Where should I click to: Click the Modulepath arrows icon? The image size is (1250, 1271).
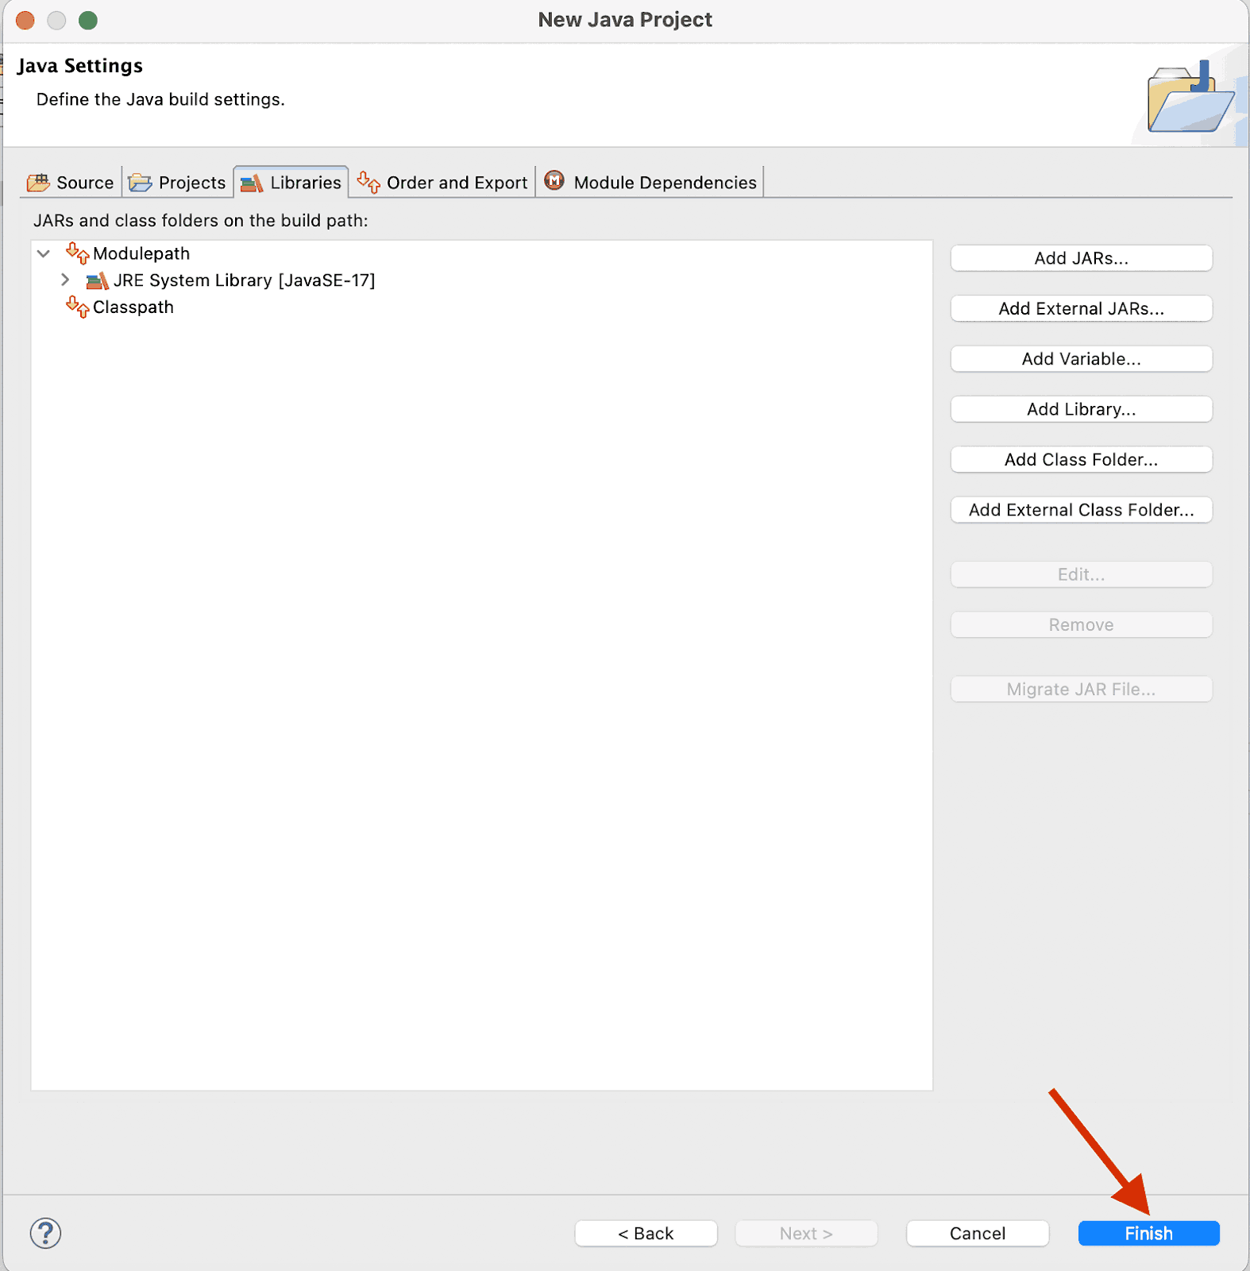(77, 253)
